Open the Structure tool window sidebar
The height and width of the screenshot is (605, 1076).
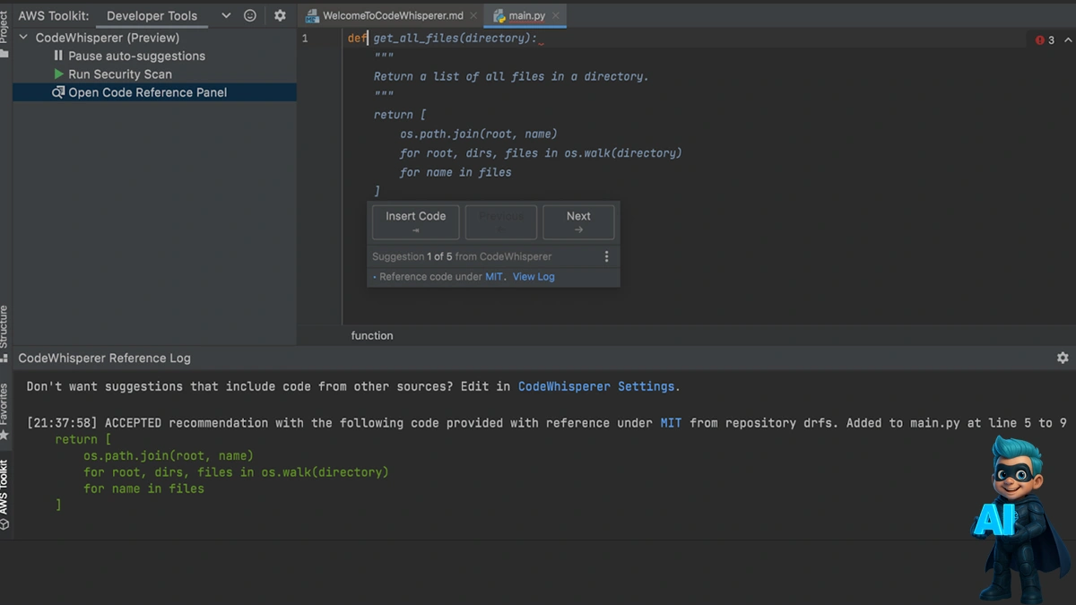click(x=4, y=333)
